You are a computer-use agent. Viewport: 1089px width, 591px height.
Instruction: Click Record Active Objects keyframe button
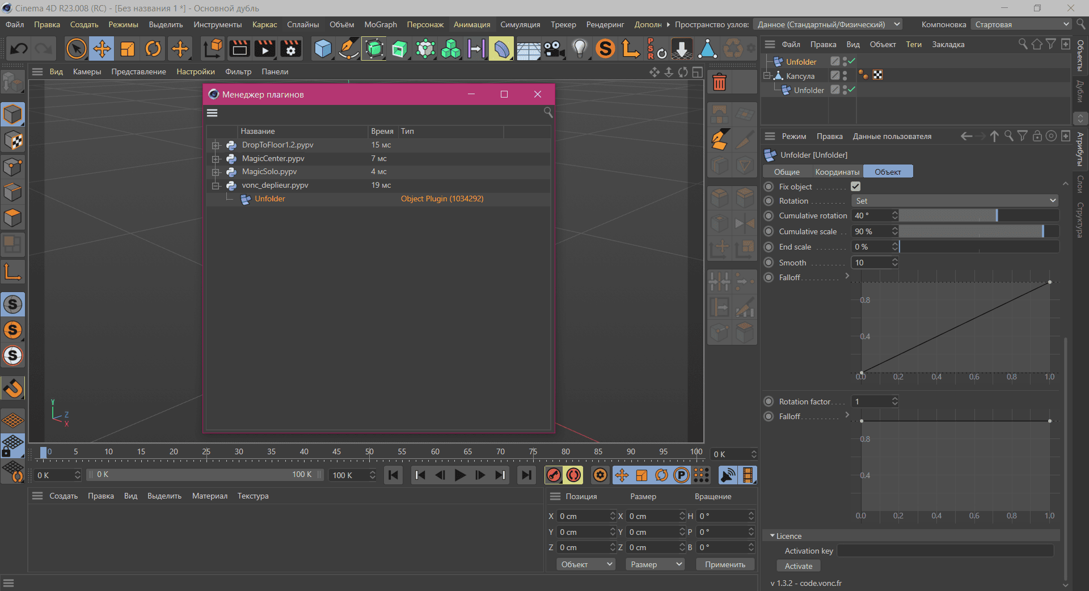[x=554, y=475]
